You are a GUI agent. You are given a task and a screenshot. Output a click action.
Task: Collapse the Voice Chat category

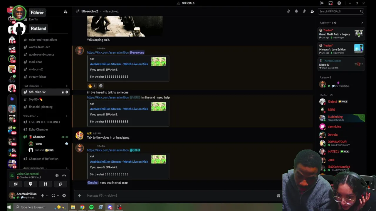[x=31, y=116]
